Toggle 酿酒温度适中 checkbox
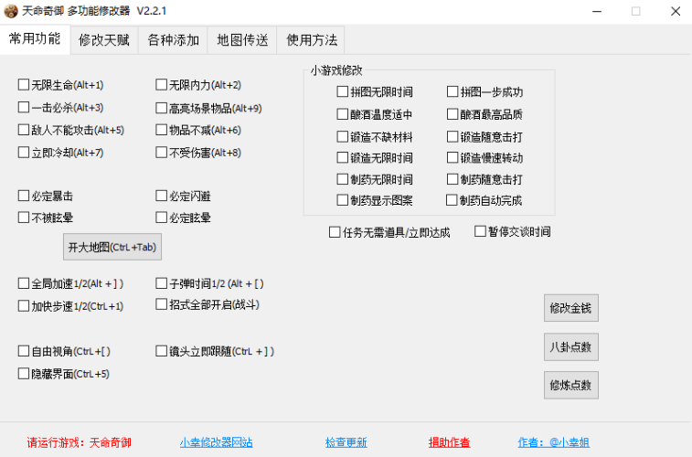Screen dimensions: 692x457 pyautogui.click(x=342, y=114)
